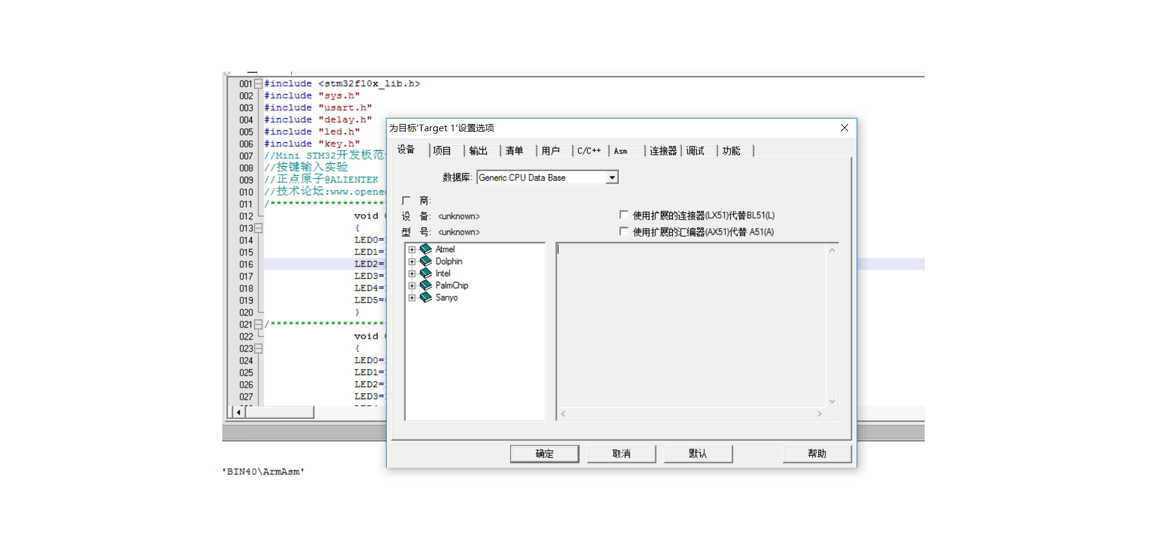The height and width of the screenshot is (558, 1153).
Task: Collapse code fold marker at line 023
Action: coord(258,349)
